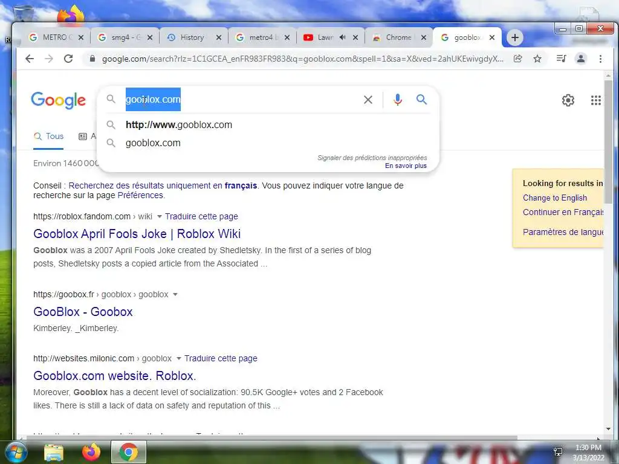The height and width of the screenshot is (464, 619).
Task: Launch Firefox from the taskbar
Action: (x=91, y=452)
